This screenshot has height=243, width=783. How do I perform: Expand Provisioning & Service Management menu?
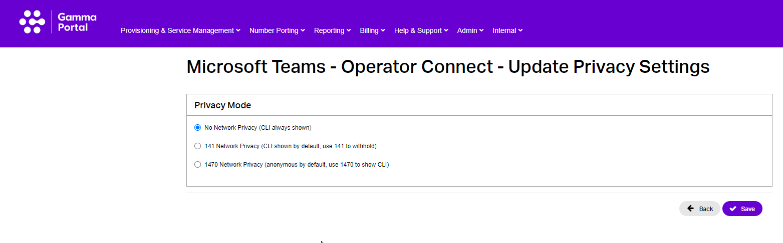180,30
